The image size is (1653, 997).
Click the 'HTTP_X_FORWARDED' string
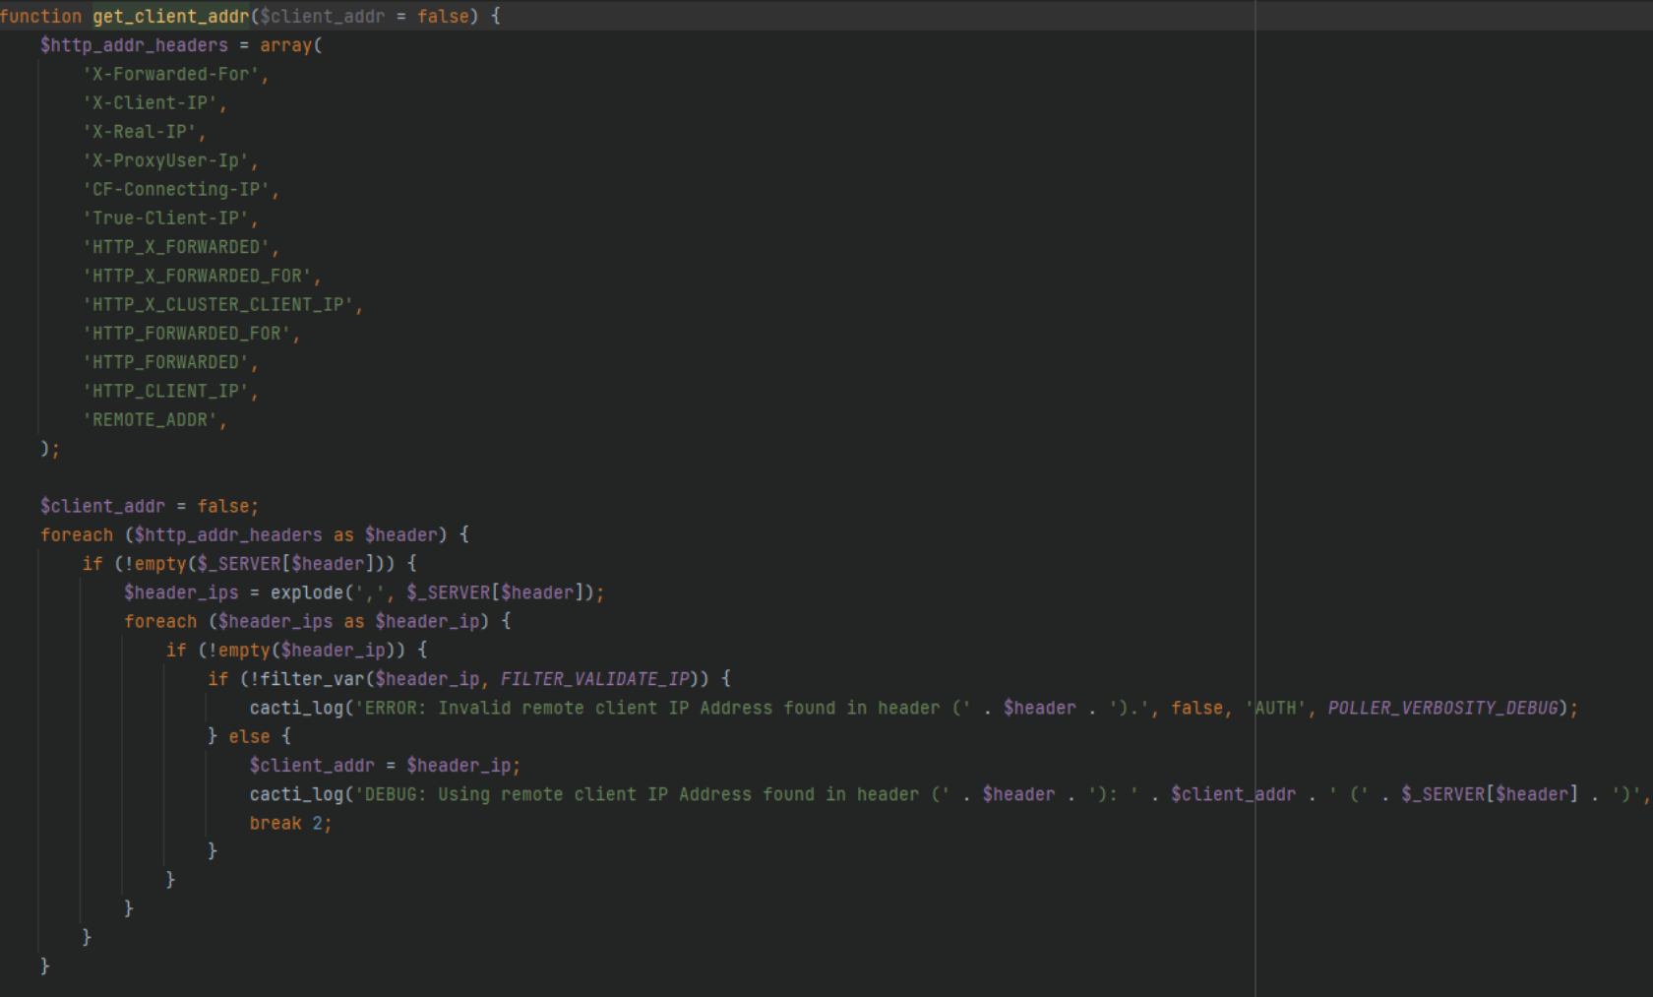tap(176, 247)
